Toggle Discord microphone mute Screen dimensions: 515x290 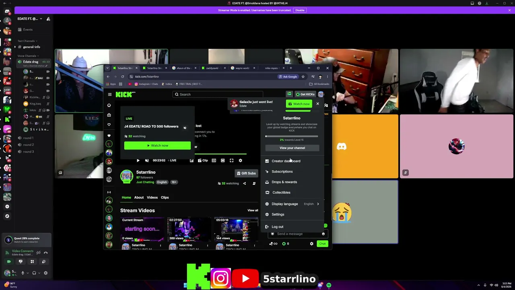[x=23, y=273]
